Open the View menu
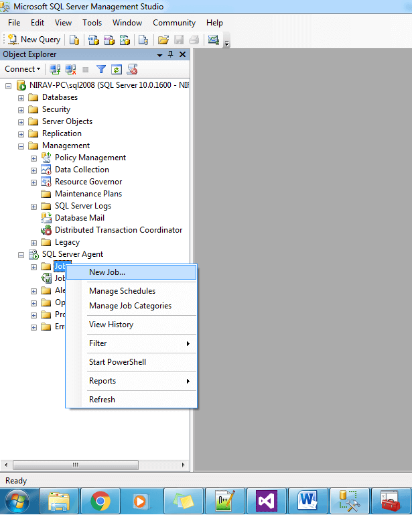Viewport: 412px width, 515px height. tap(63, 23)
